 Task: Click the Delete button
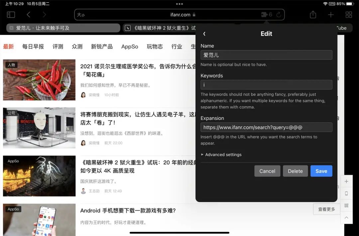pos(296,171)
